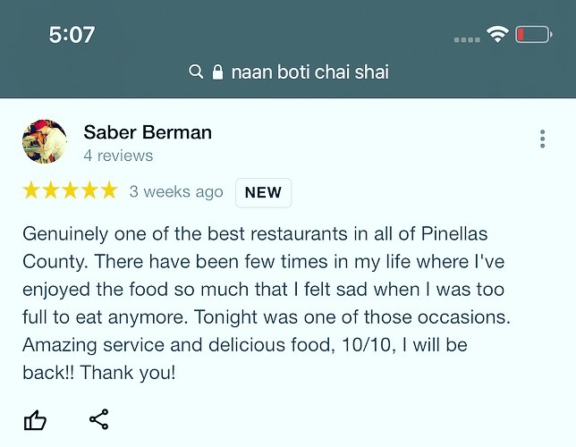The width and height of the screenshot is (576, 447).
Task: Click the first yellow rating star
Action: pos(31,190)
